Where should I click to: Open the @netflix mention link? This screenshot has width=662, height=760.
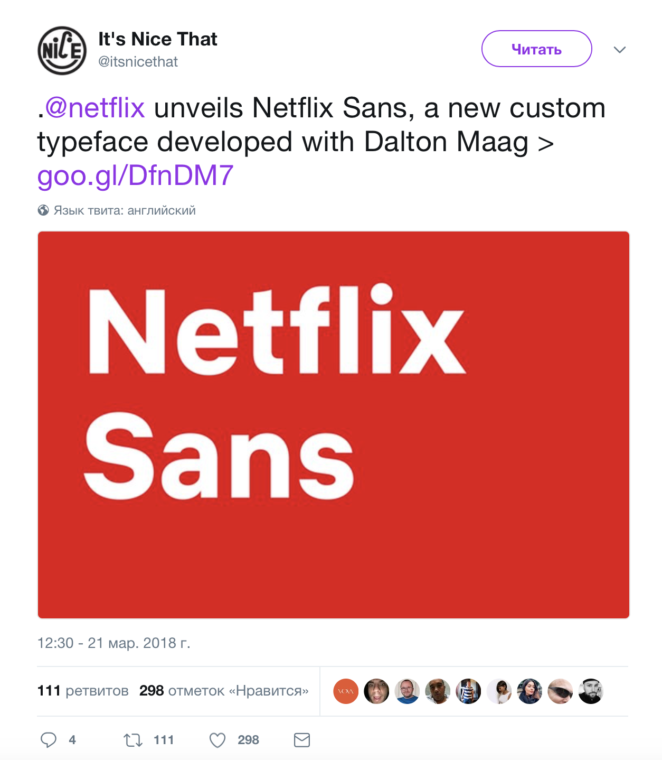click(x=95, y=108)
